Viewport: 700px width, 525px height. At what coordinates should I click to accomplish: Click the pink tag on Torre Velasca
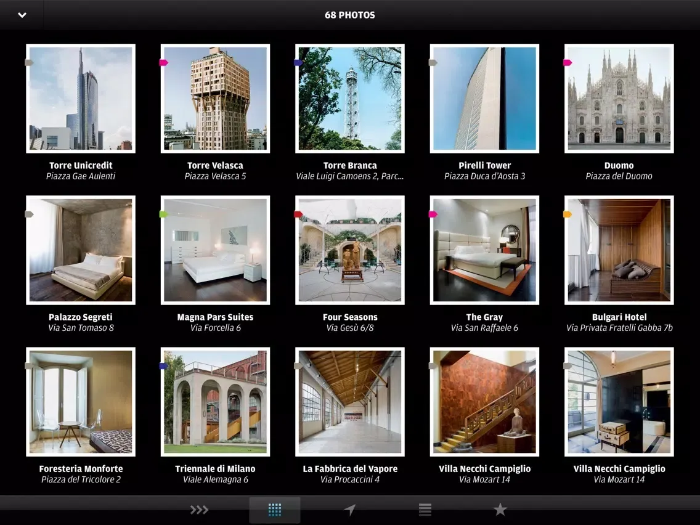164,62
